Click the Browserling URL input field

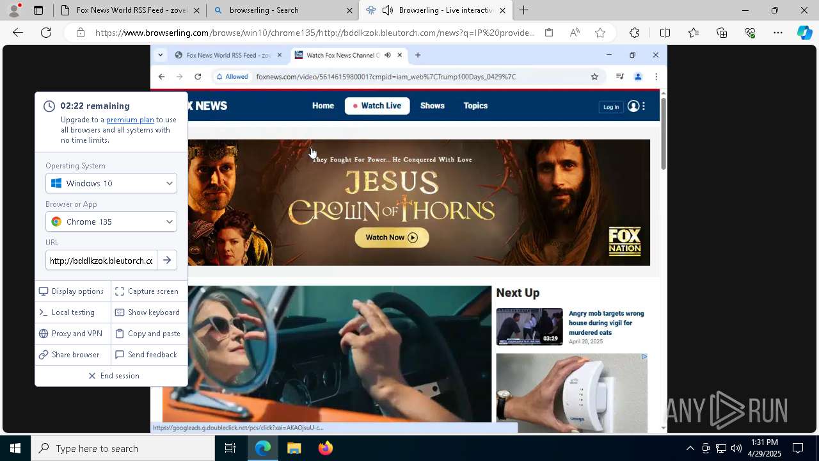point(101,261)
